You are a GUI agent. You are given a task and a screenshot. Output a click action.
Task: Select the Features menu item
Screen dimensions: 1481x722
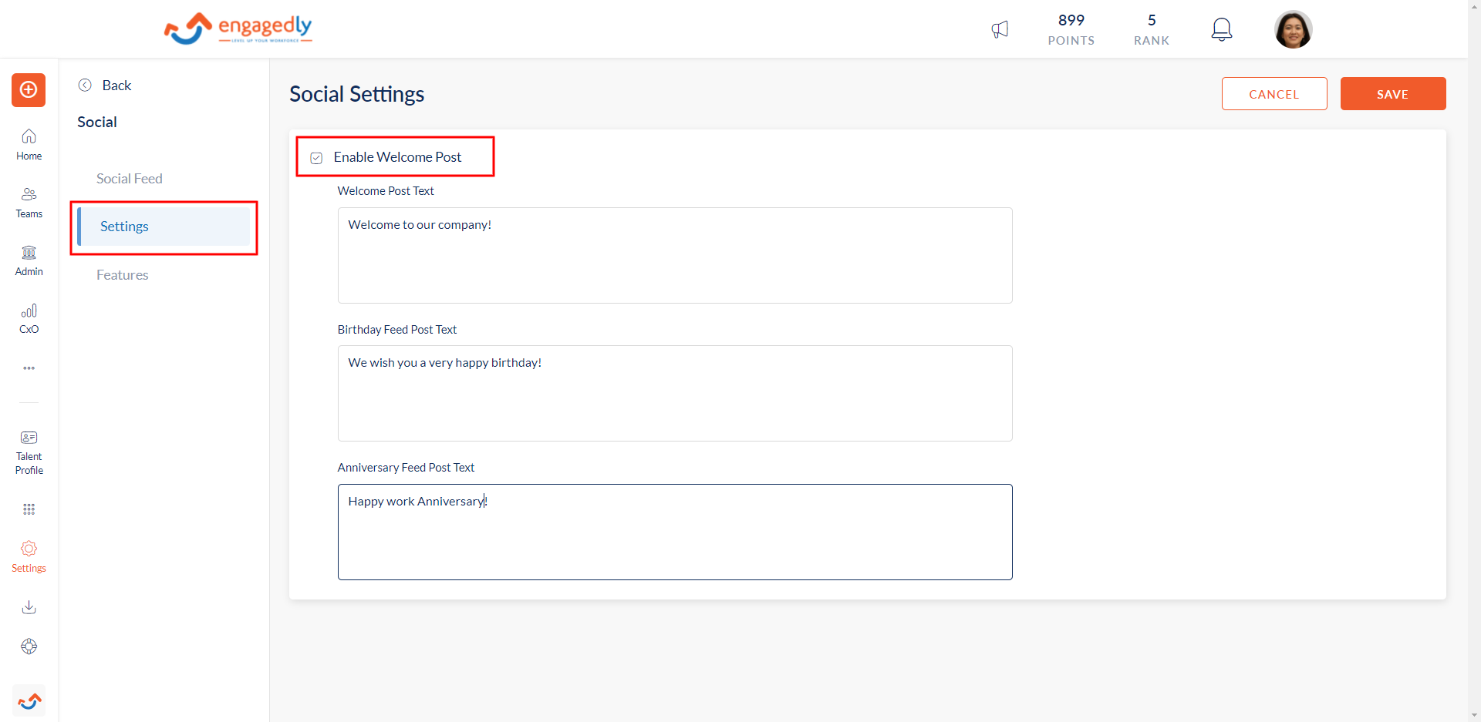(122, 274)
